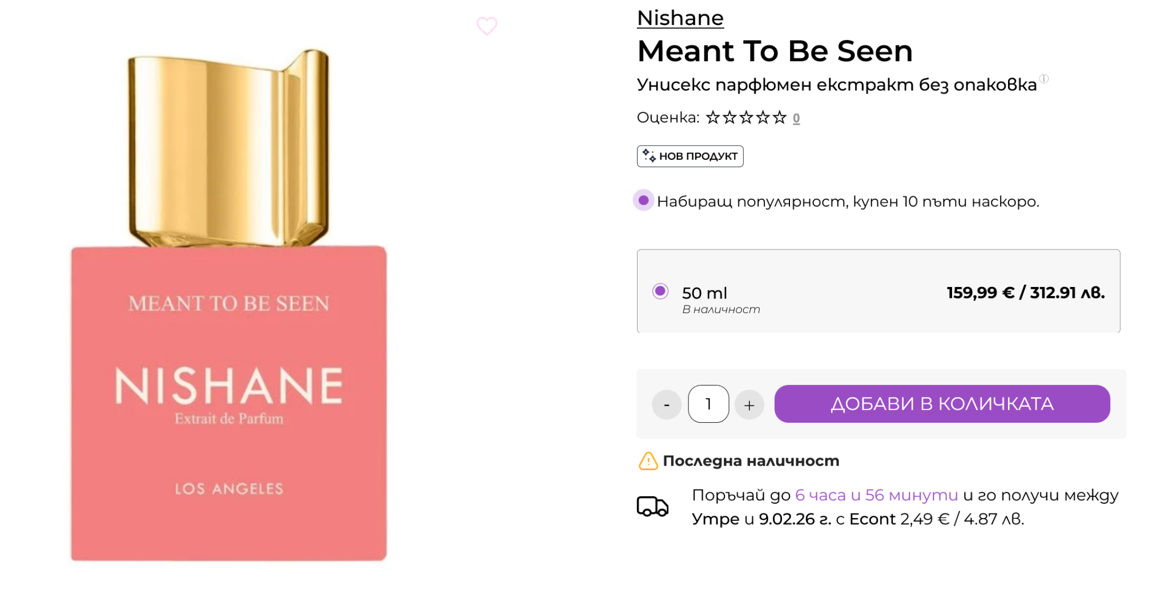This screenshot has width=1169, height=599.
Task: Click the purple popularity dot indicator
Action: pyautogui.click(x=643, y=200)
